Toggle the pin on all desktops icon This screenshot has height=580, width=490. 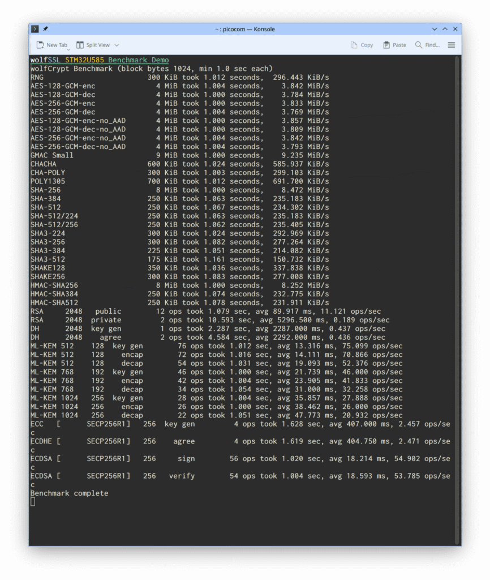pyautogui.click(x=45, y=29)
